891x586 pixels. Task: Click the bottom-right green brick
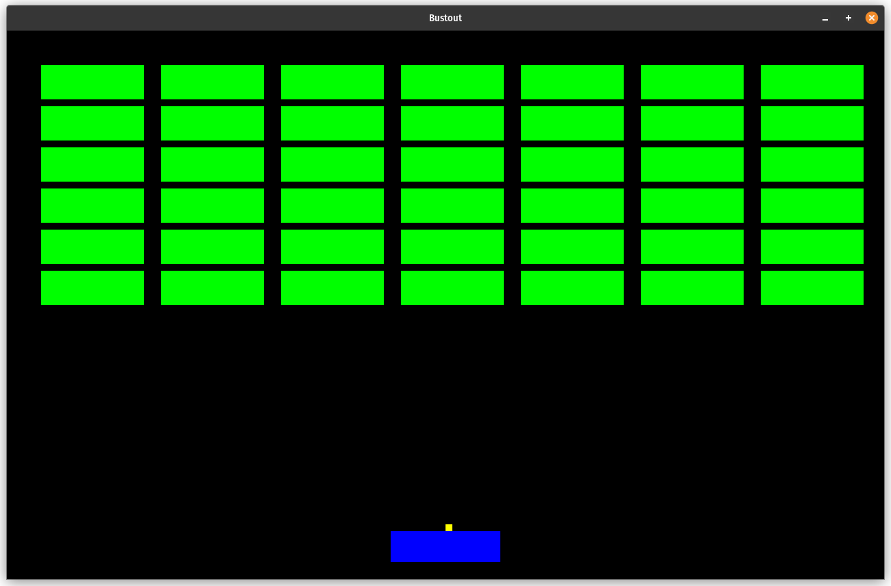[812, 288]
